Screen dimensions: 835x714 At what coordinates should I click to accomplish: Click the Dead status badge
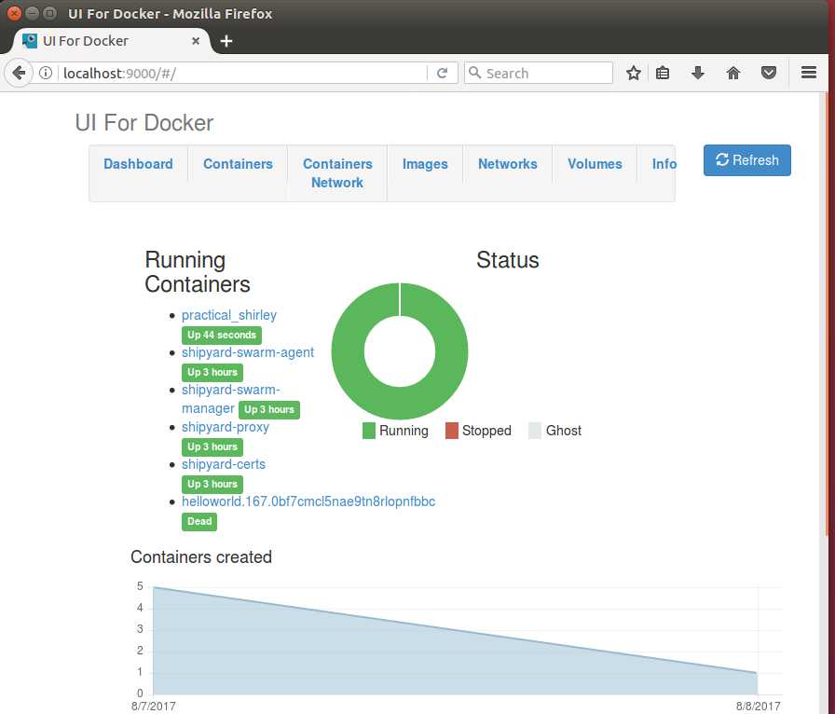(x=199, y=522)
